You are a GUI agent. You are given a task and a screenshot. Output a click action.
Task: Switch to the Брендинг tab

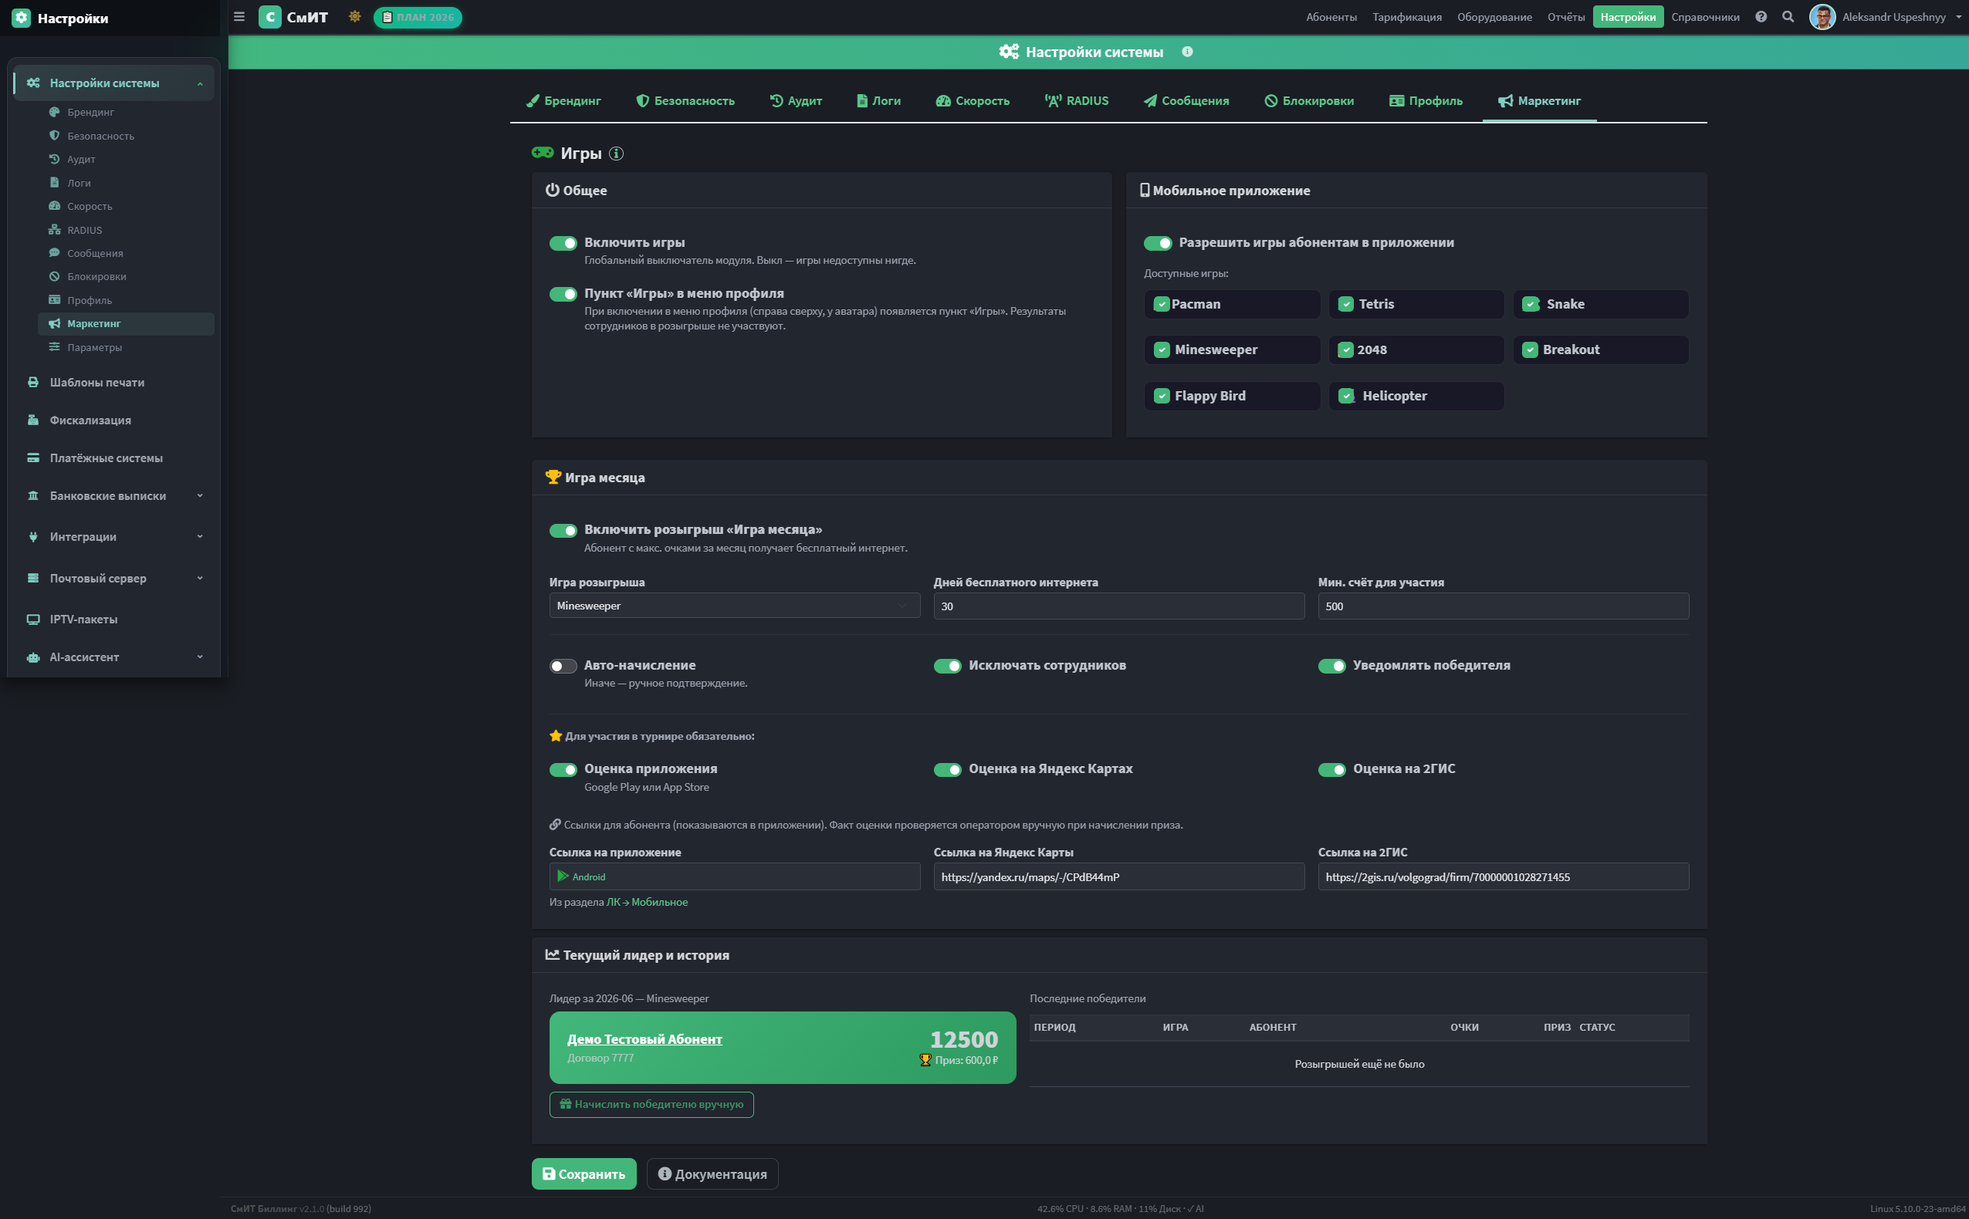563,101
